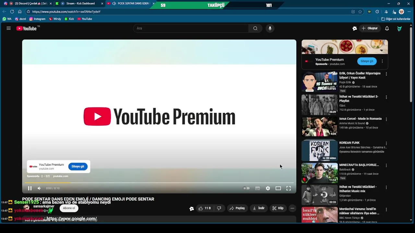
Task: Close the PODE SENTAR tab
Action: click(x=154, y=4)
